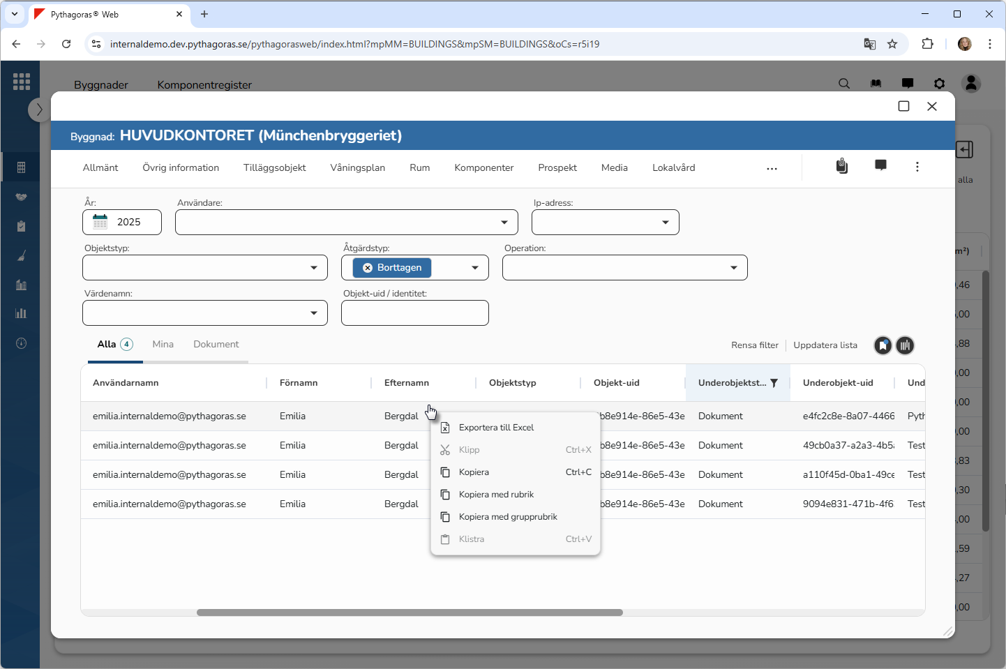Switch to the Dokument tab
Viewport: 1006px width, 669px height.
point(216,345)
